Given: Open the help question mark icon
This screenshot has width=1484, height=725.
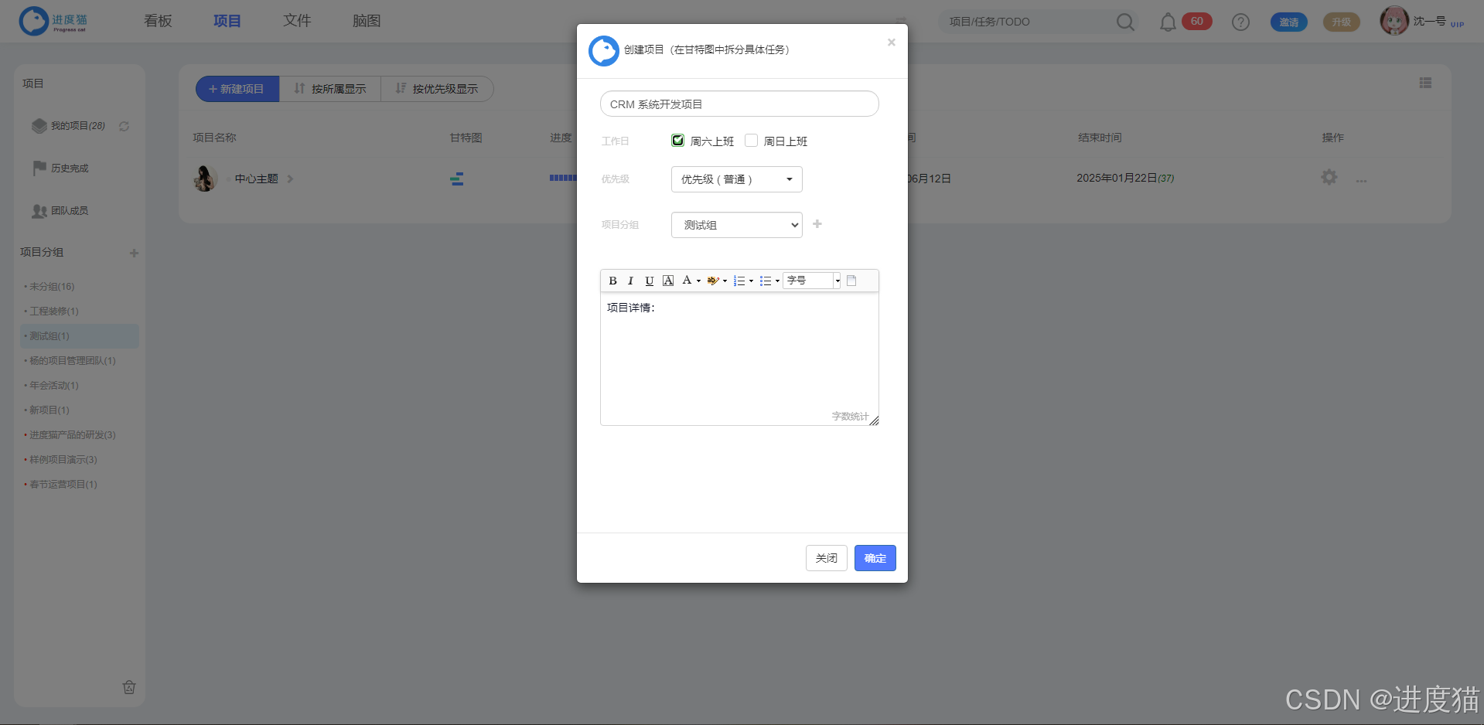Looking at the screenshot, I should click(x=1240, y=22).
